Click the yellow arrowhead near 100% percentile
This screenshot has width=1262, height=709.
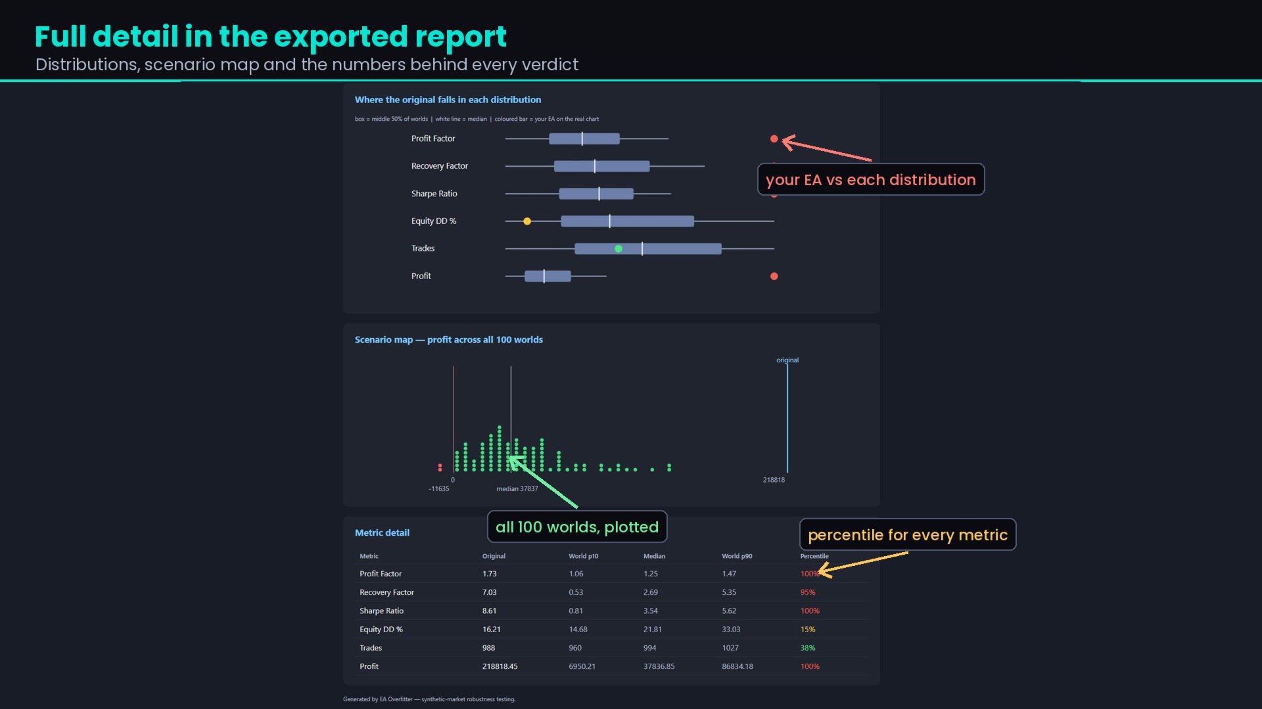click(825, 570)
